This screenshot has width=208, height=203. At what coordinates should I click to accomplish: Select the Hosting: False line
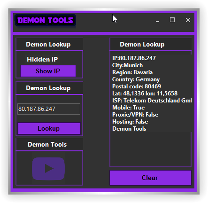130,122
